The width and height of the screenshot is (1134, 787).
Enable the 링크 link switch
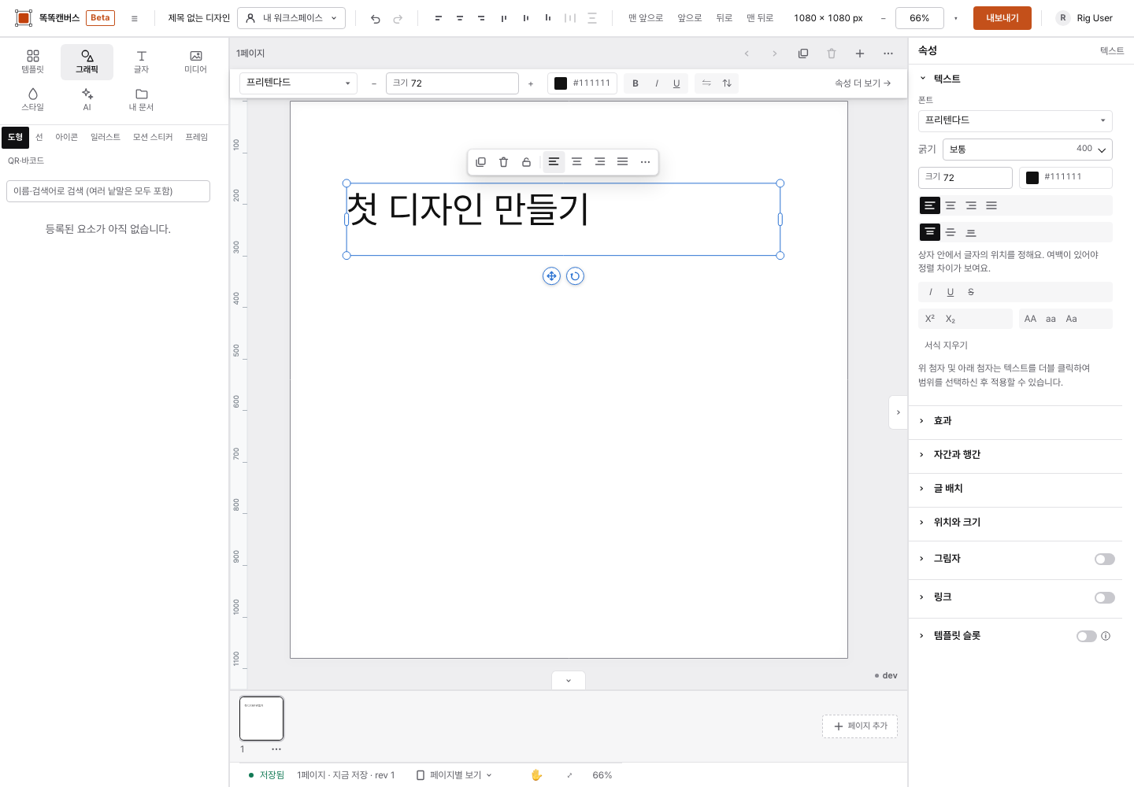[x=1104, y=597]
